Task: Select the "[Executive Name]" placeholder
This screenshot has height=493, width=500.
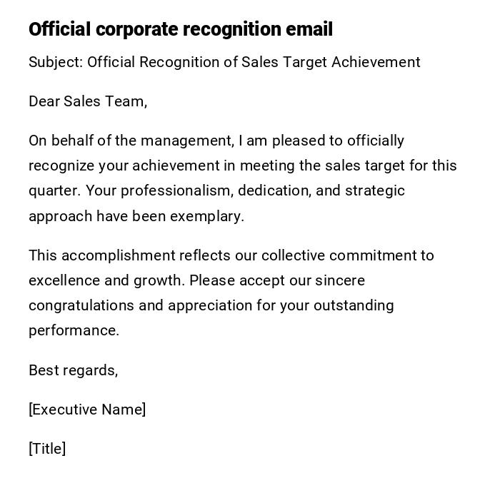Action: [87, 410]
